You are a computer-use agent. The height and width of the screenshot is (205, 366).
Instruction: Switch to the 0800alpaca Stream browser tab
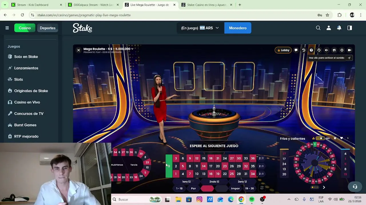(x=93, y=5)
